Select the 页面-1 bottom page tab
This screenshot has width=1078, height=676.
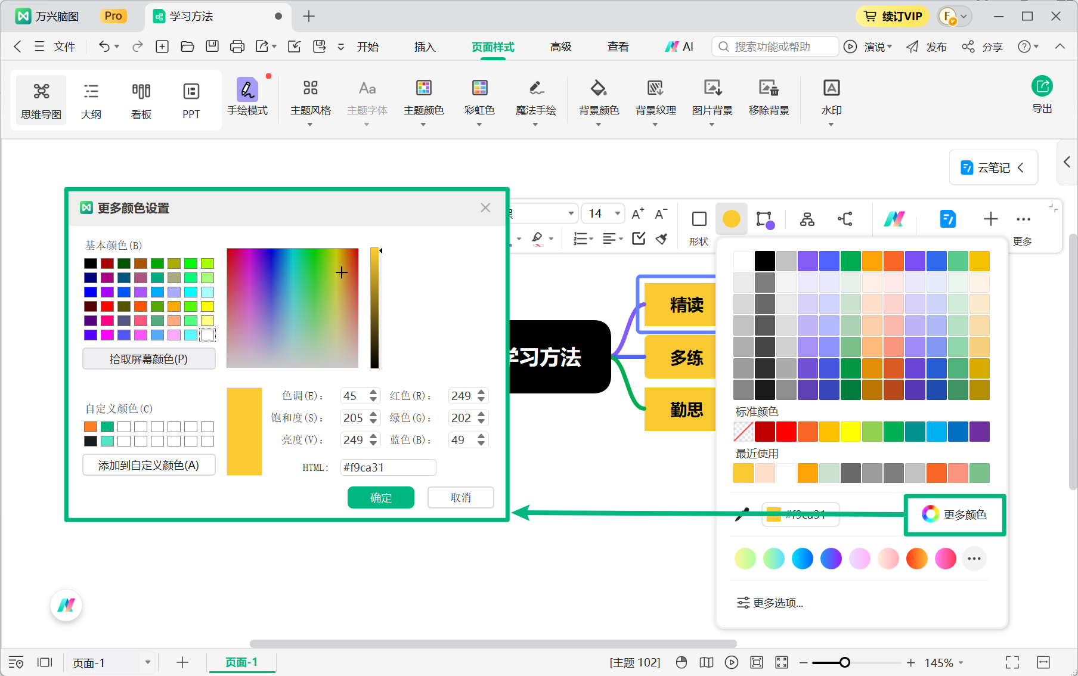click(241, 662)
